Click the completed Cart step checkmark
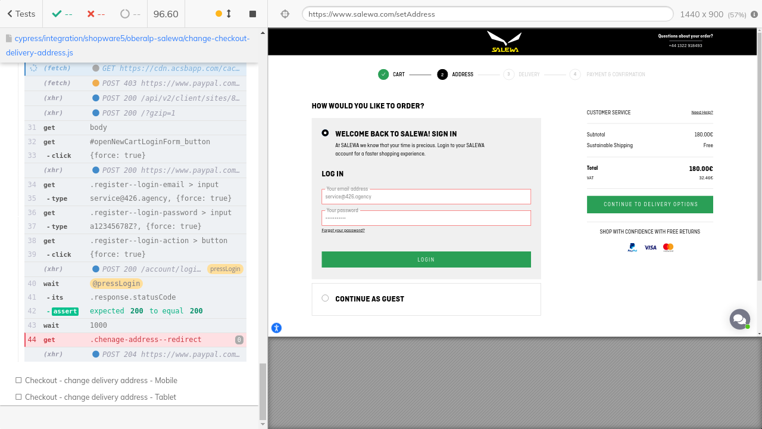Image resolution: width=762 pixels, height=429 pixels. pyautogui.click(x=383, y=74)
